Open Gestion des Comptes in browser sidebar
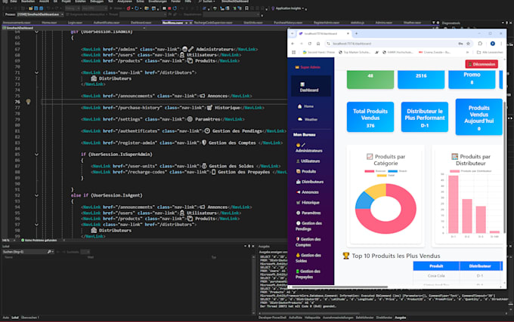Viewport: 514px width, 322px height. pyautogui.click(x=307, y=242)
